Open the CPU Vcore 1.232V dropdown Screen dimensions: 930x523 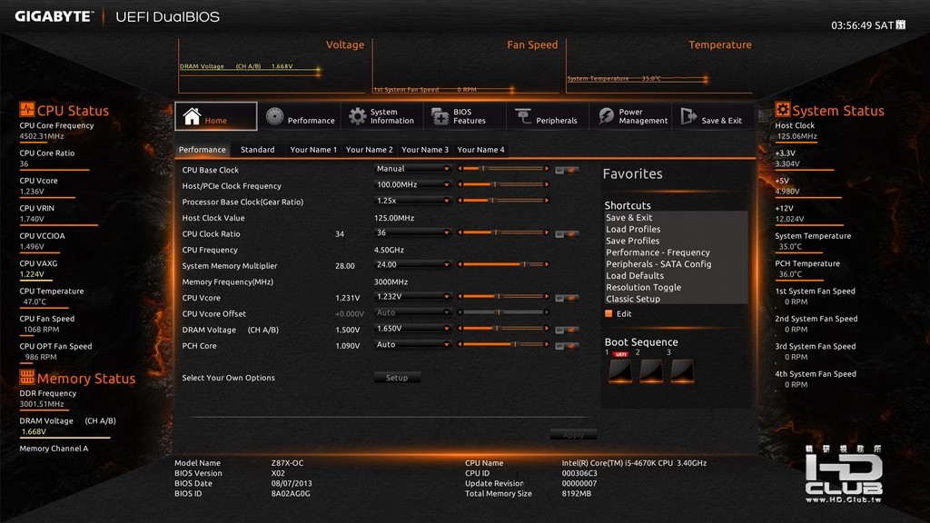click(x=412, y=297)
